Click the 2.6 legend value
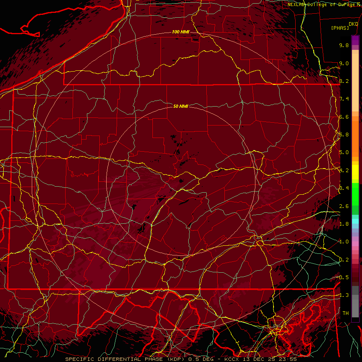This screenshot has width=362, height=362. click(344, 206)
